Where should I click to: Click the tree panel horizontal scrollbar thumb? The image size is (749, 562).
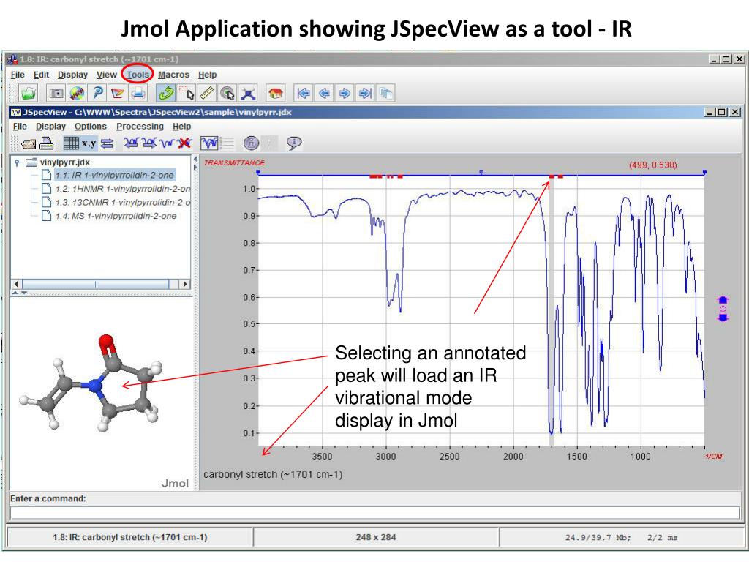96,284
